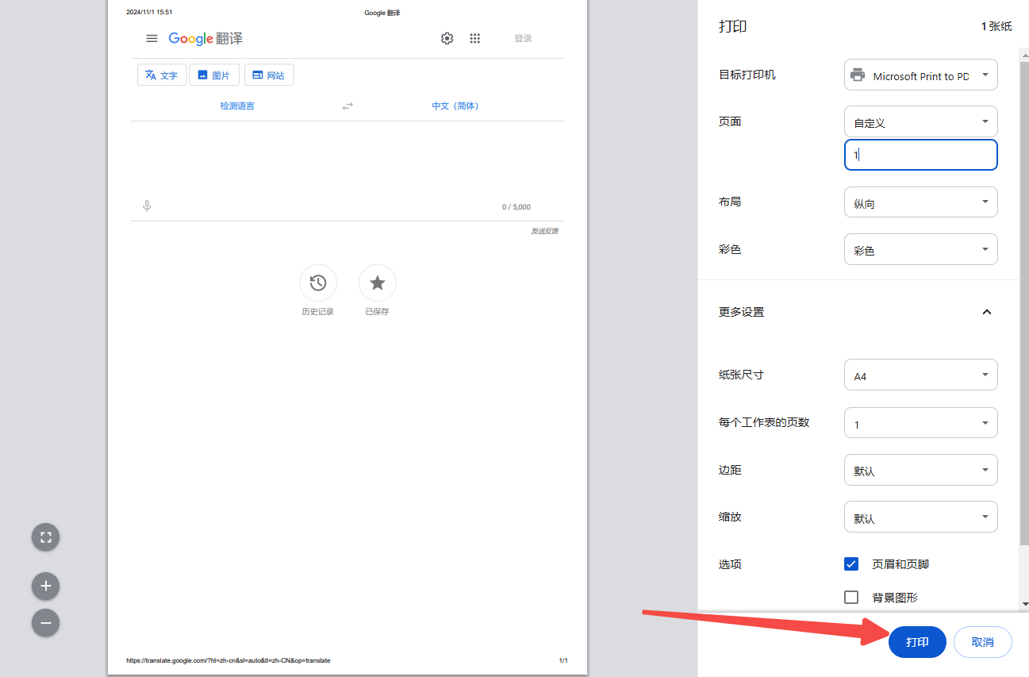Open the 目标打印机 destination printer dropdown
This screenshot has width=1029, height=677.
pos(920,75)
